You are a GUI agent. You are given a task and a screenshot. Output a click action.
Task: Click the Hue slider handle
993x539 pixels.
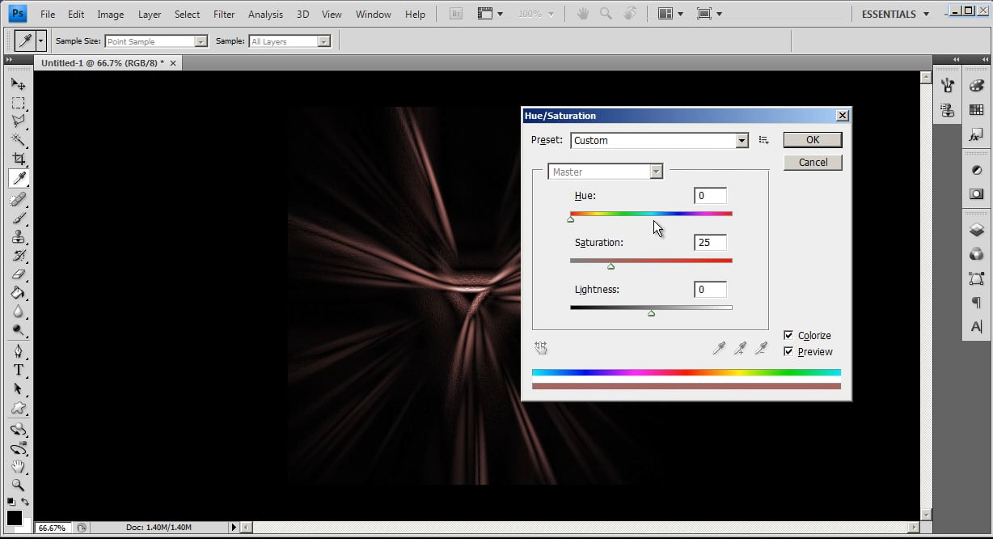click(570, 219)
